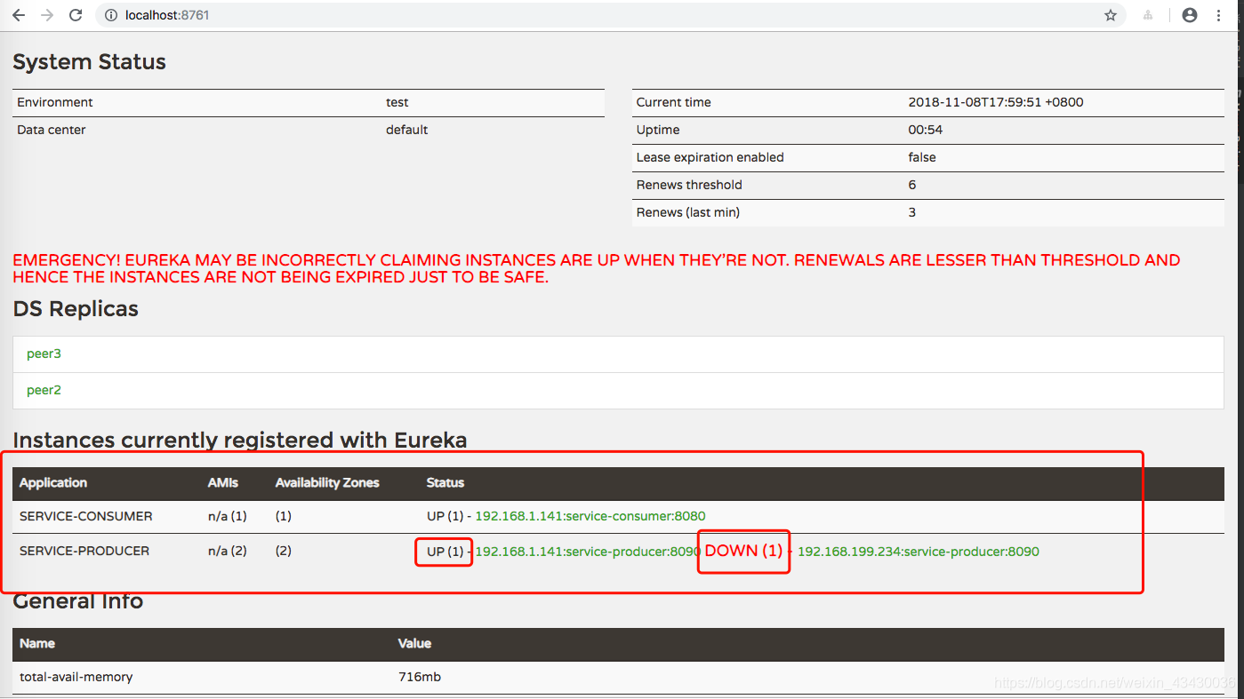The width and height of the screenshot is (1244, 699).
Task: Open the browser profile avatar icon
Action: coord(1190,15)
